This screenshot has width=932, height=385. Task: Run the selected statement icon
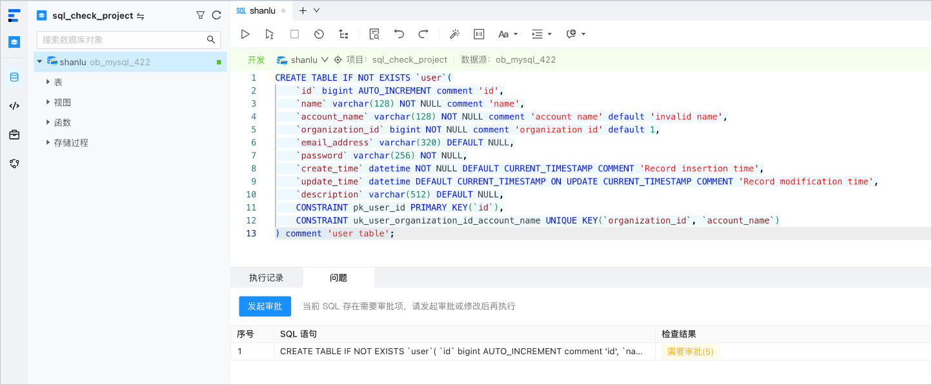tap(270, 34)
